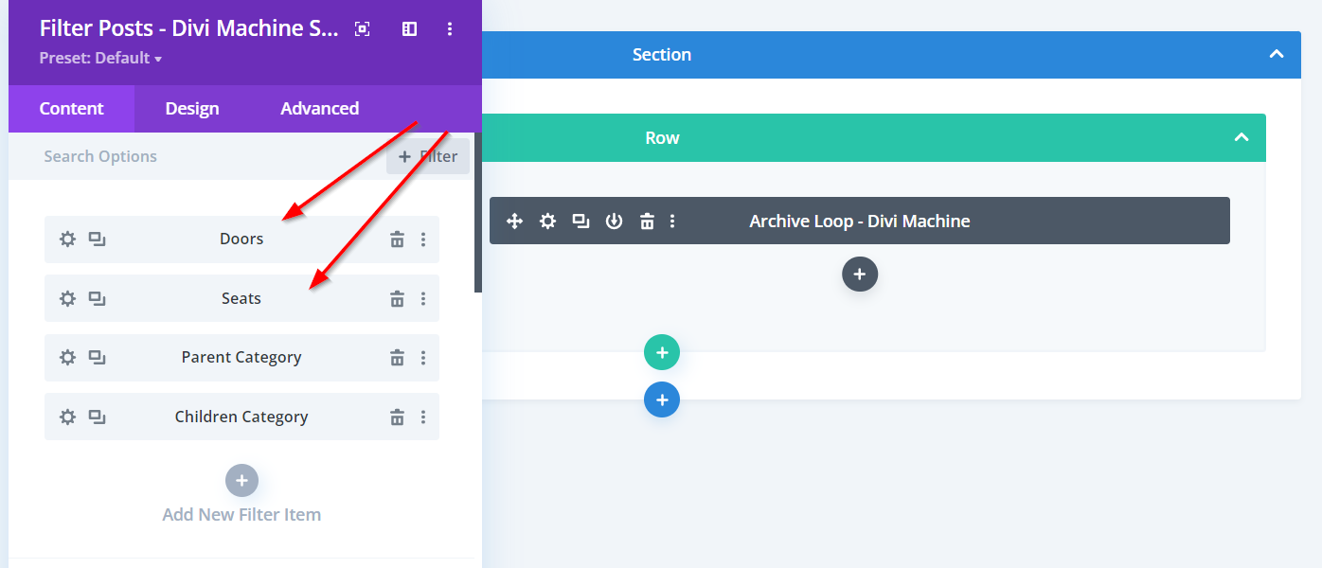Viewport: 1322px width, 568px height.
Task: Open settings gear for Doors filter item
Action: pos(67,240)
